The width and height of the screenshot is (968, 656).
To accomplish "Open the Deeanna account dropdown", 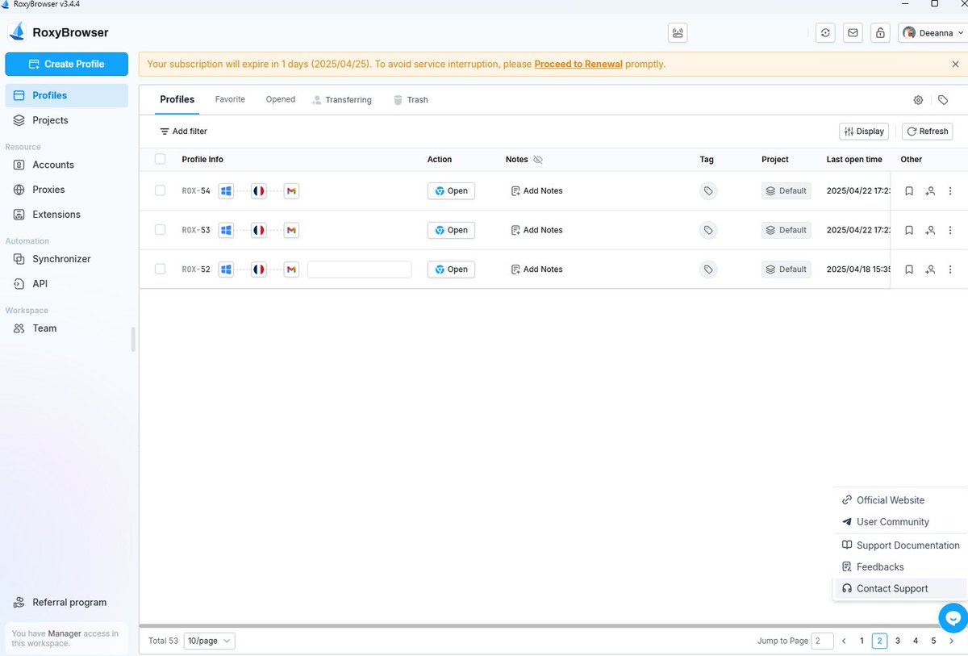I will pos(932,33).
